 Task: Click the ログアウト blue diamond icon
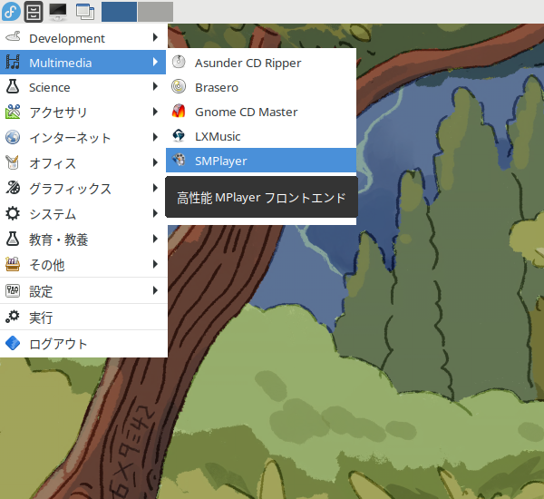[13, 344]
